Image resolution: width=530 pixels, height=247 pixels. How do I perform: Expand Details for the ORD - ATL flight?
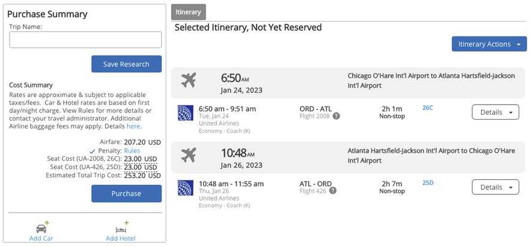coord(495,112)
